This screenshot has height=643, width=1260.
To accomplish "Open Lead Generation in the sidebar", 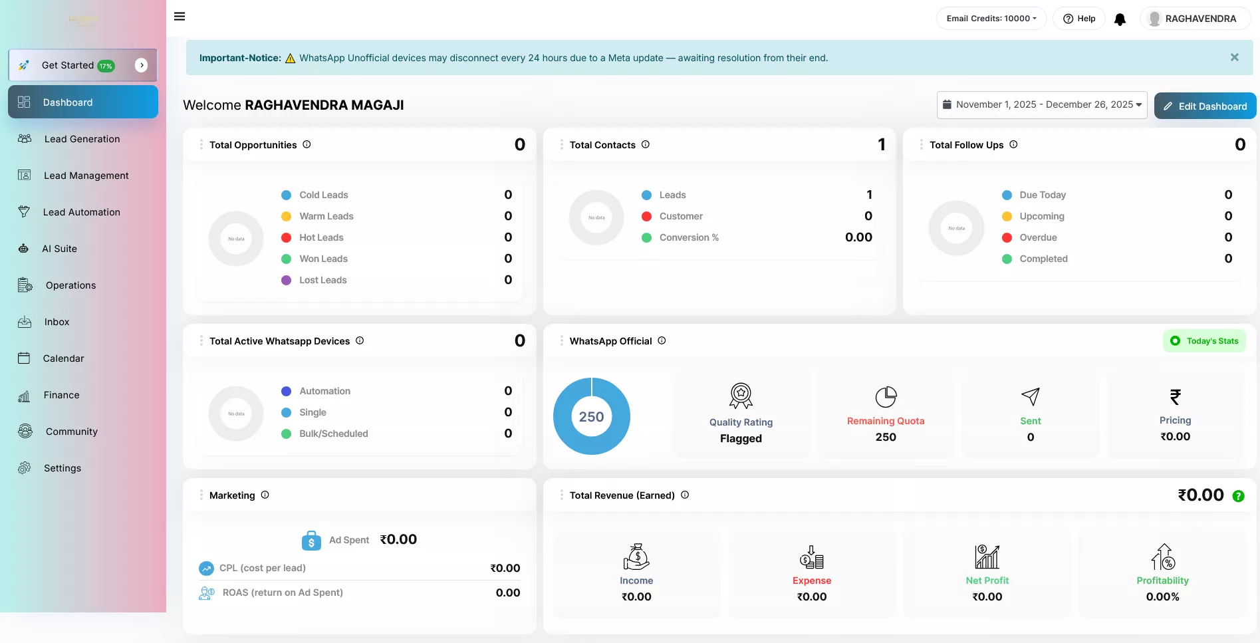I will (82, 139).
